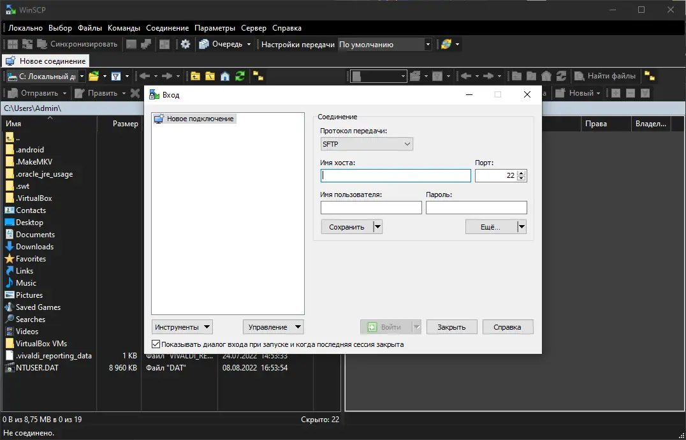The height and width of the screenshot is (440, 686).
Task: Go to home directory via home icon
Action: [x=224, y=76]
